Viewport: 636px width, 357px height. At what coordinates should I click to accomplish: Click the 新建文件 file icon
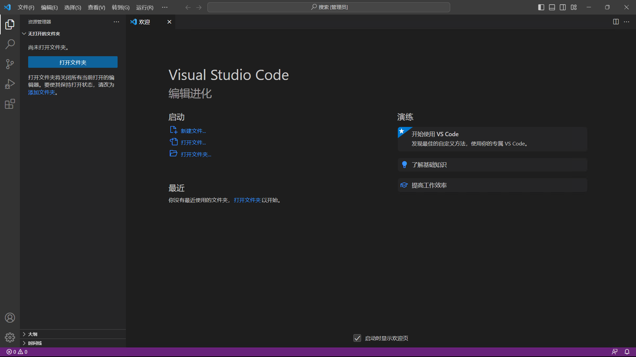[174, 130]
